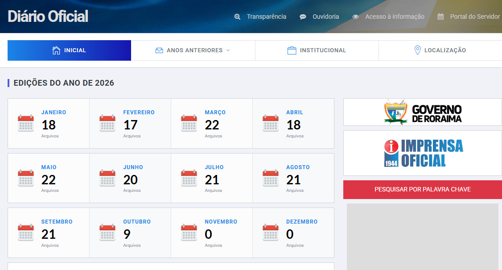
Task: Go to Portal do Servidor
Action: [x=475, y=17]
